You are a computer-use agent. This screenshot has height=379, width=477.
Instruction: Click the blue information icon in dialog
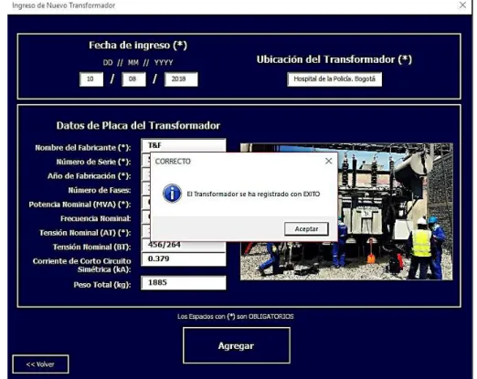[172, 194]
